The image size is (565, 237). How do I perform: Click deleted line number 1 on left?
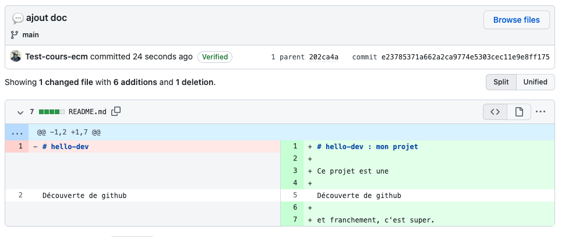pos(20,146)
